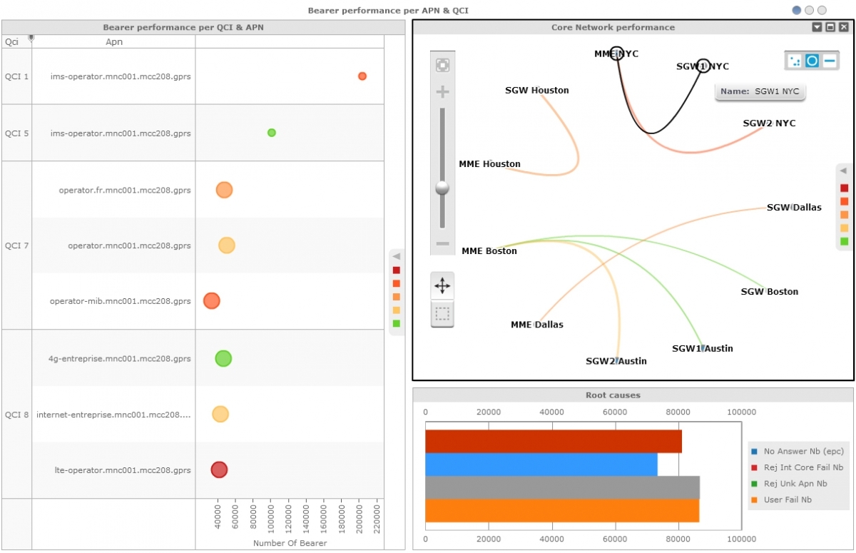Click the minus zoom-out icon
Screen dimensions: 856x553
pyautogui.click(x=442, y=243)
